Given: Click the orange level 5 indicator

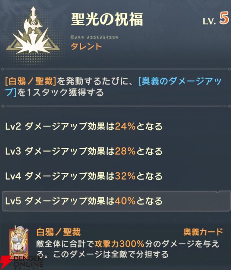Looking at the screenshot, I should point(224,18).
